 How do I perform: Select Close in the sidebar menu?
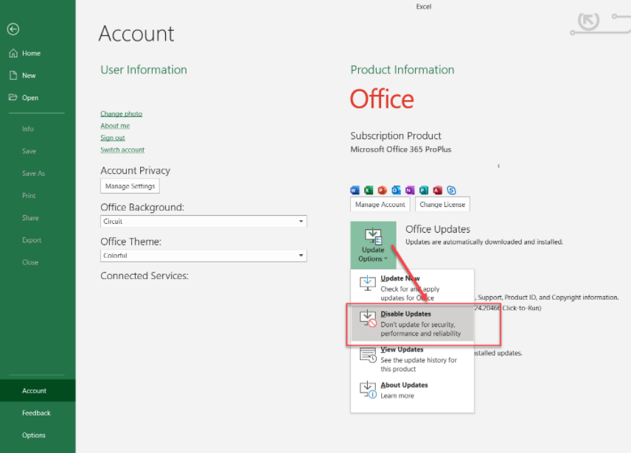(x=29, y=262)
